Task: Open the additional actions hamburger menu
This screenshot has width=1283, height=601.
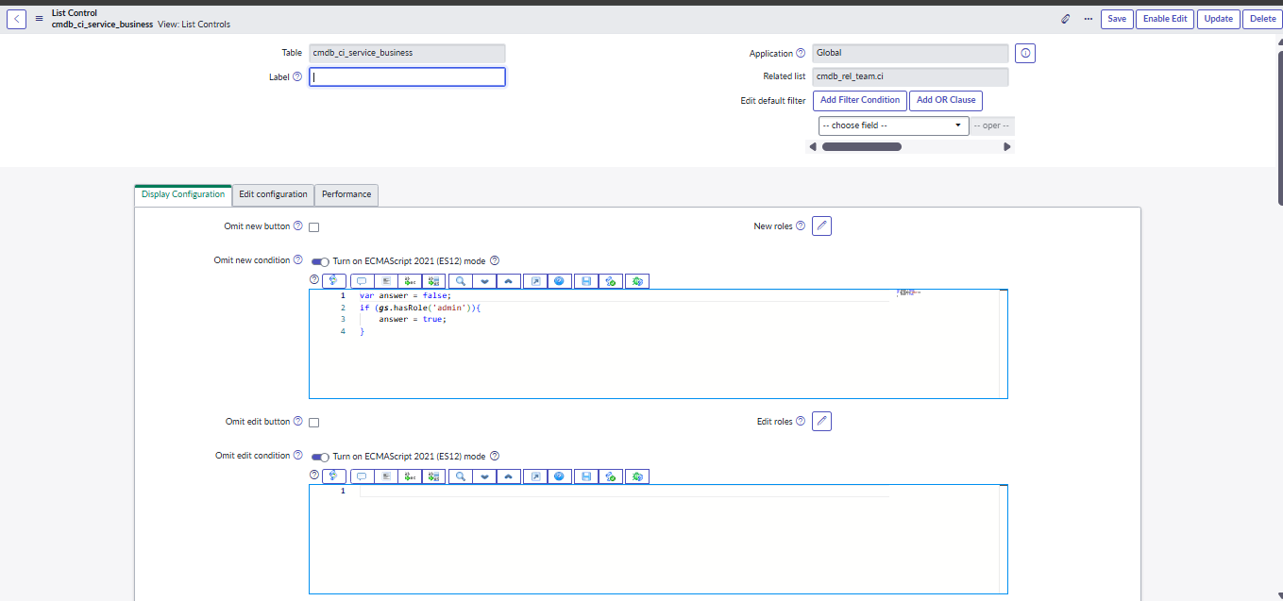Action: pyautogui.click(x=39, y=19)
